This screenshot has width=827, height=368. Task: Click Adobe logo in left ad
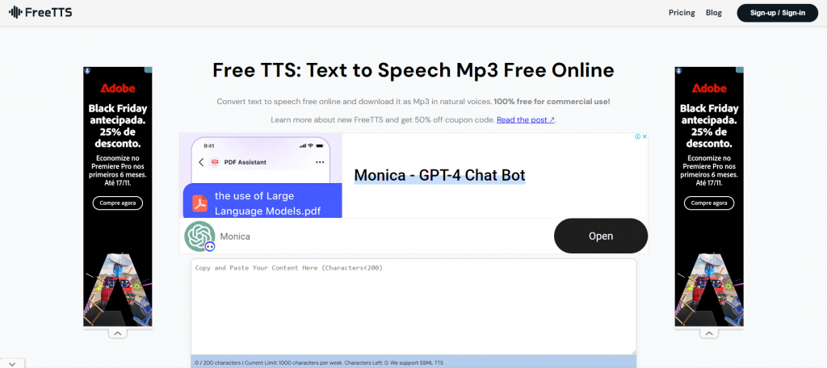pyautogui.click(x=118, y=88)
